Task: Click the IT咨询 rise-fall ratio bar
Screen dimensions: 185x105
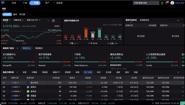Action: point(90,62)
